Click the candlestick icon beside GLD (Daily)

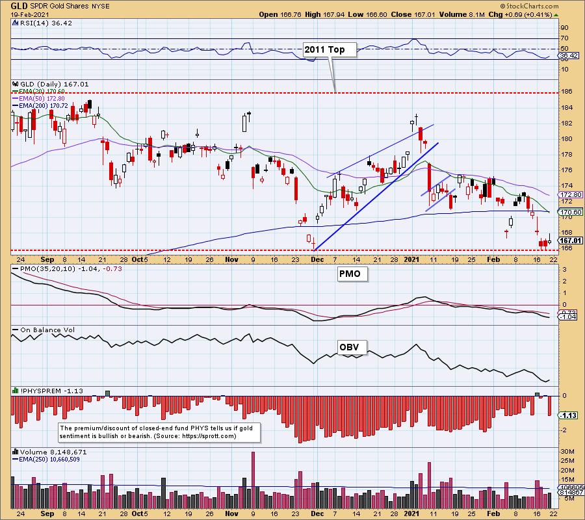pos(16,84)
